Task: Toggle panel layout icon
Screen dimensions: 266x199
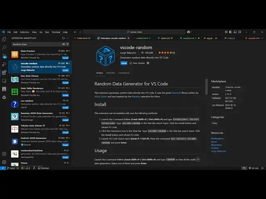Action: tap(235, 32)
